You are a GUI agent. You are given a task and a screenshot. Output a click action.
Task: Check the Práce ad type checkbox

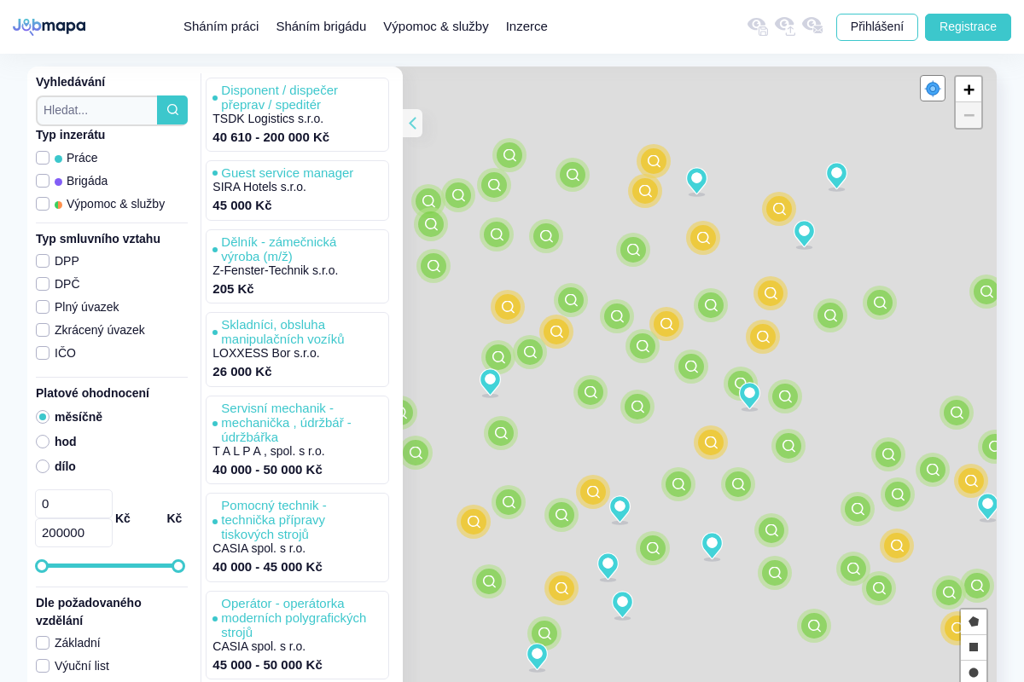pos(43,158)
